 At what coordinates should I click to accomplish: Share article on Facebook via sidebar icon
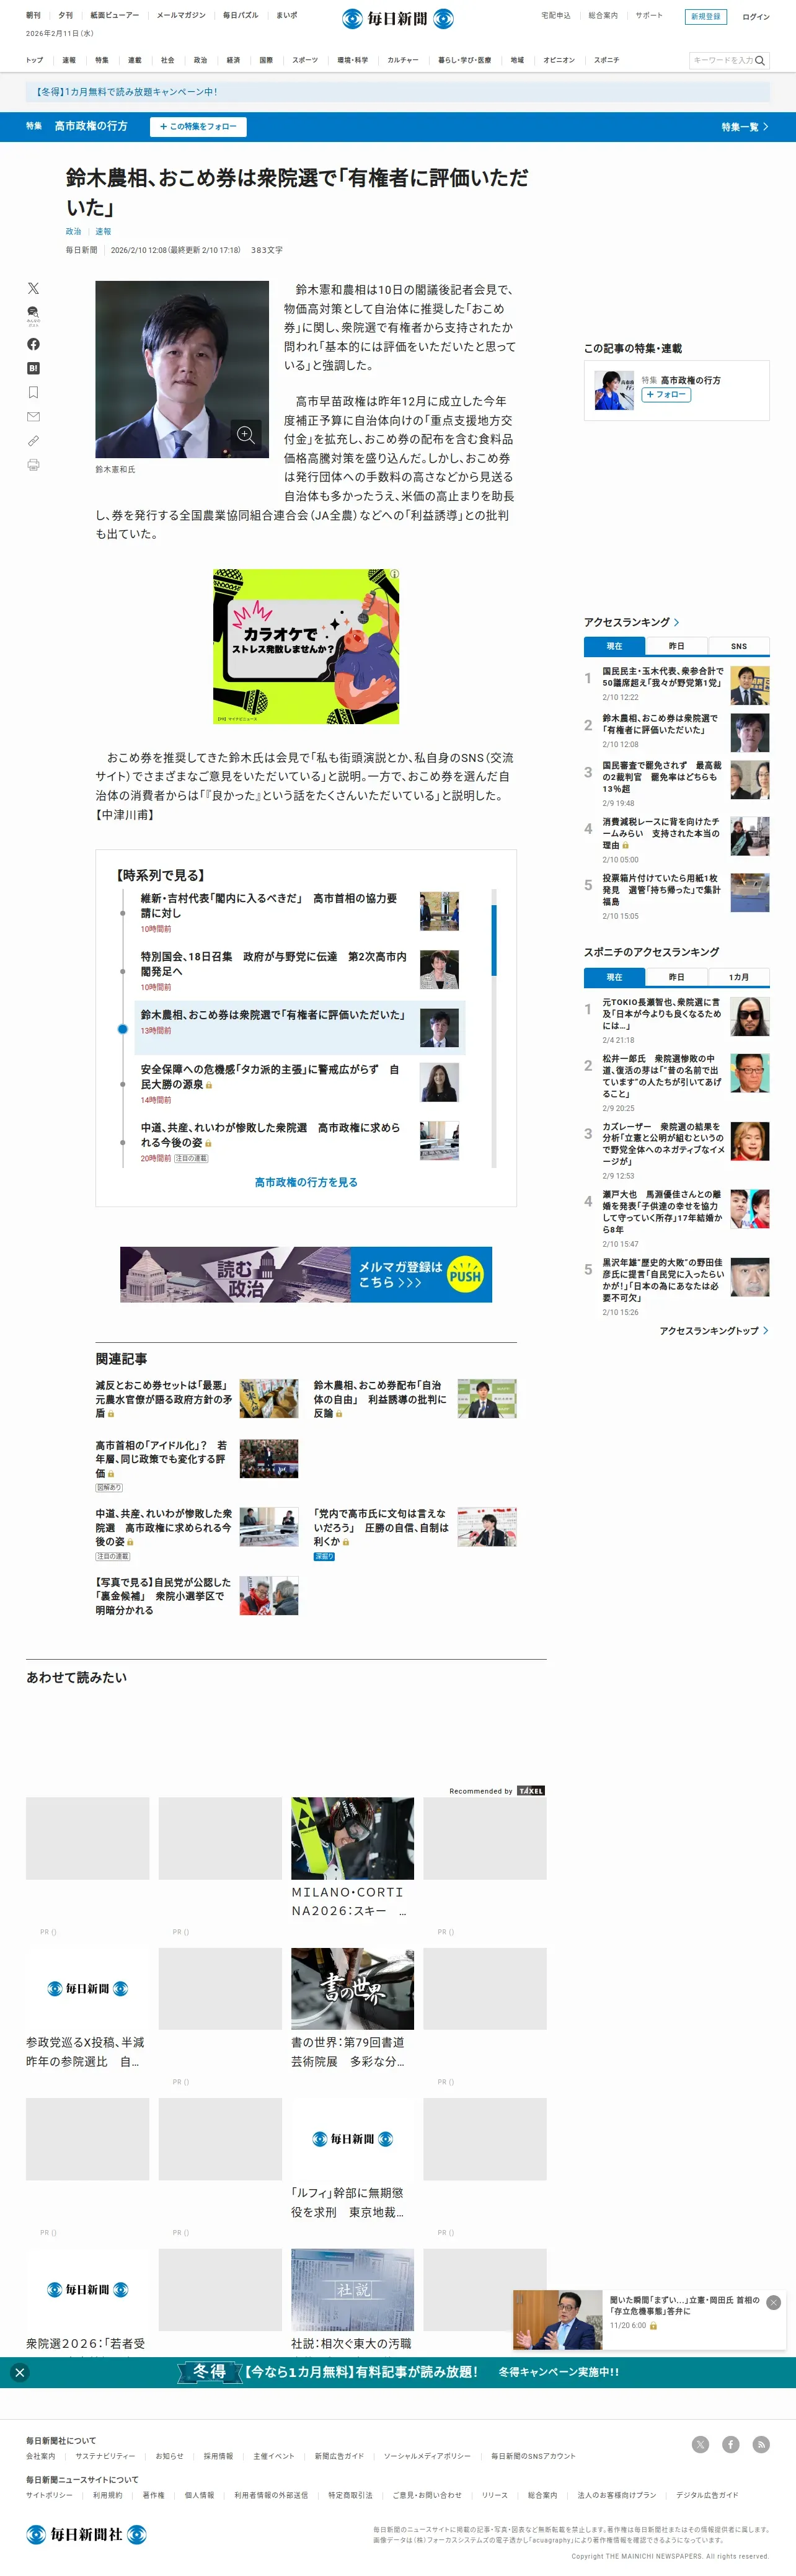tap(33, 344)
